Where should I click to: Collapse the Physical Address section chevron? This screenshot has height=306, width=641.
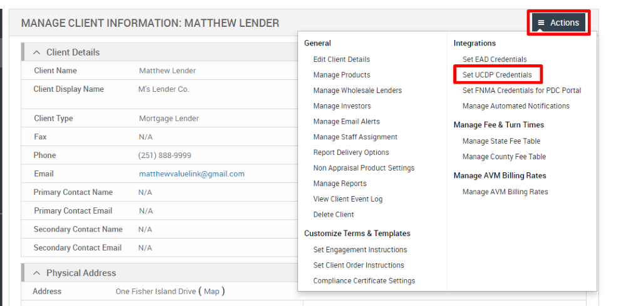coord(37,273)
